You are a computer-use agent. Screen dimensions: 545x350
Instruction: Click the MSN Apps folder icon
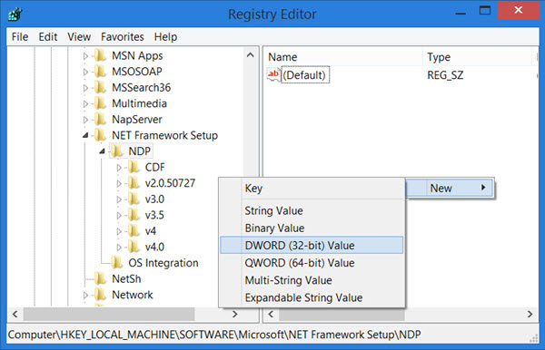point(101,55)
